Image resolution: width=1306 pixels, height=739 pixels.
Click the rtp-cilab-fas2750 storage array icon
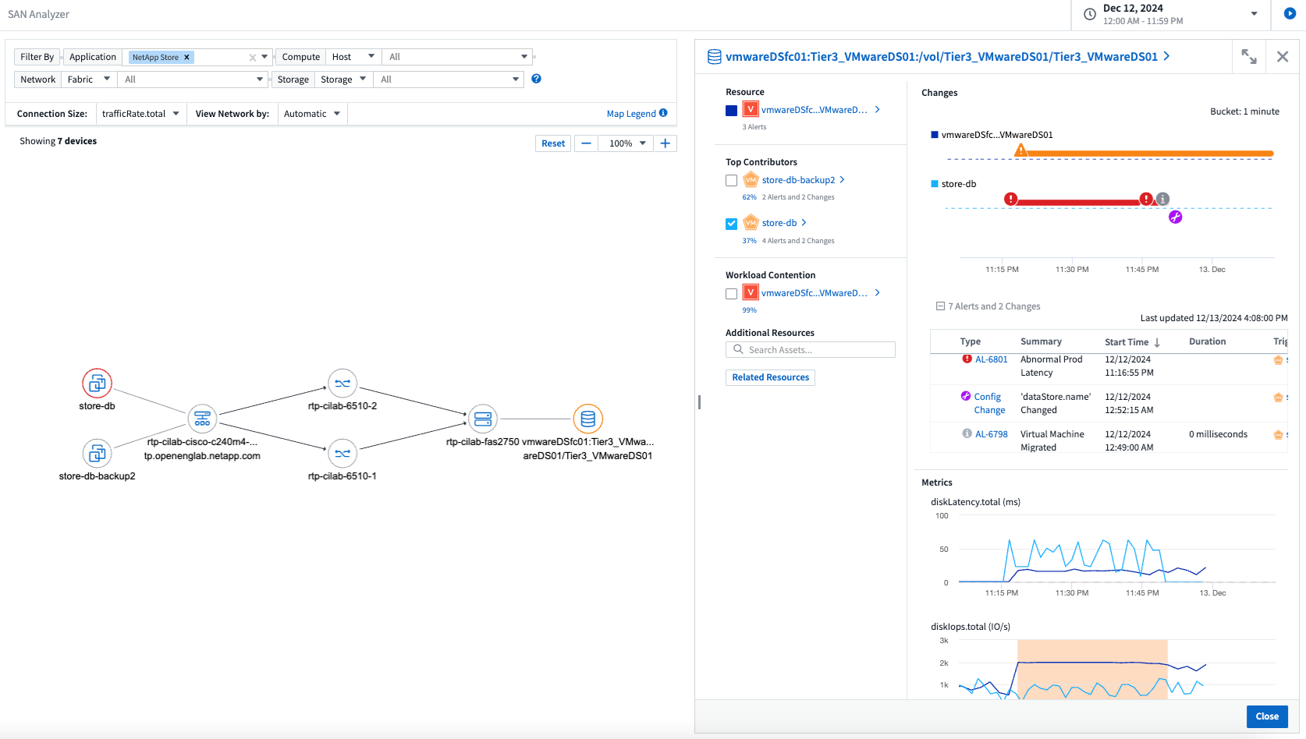point(483,418)
